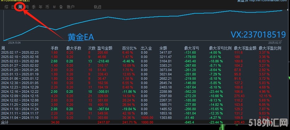This screenshot has height=130, width=290.
Task: Click lots value 4.20
Action: pyautogui.click(x=54, y=96)
